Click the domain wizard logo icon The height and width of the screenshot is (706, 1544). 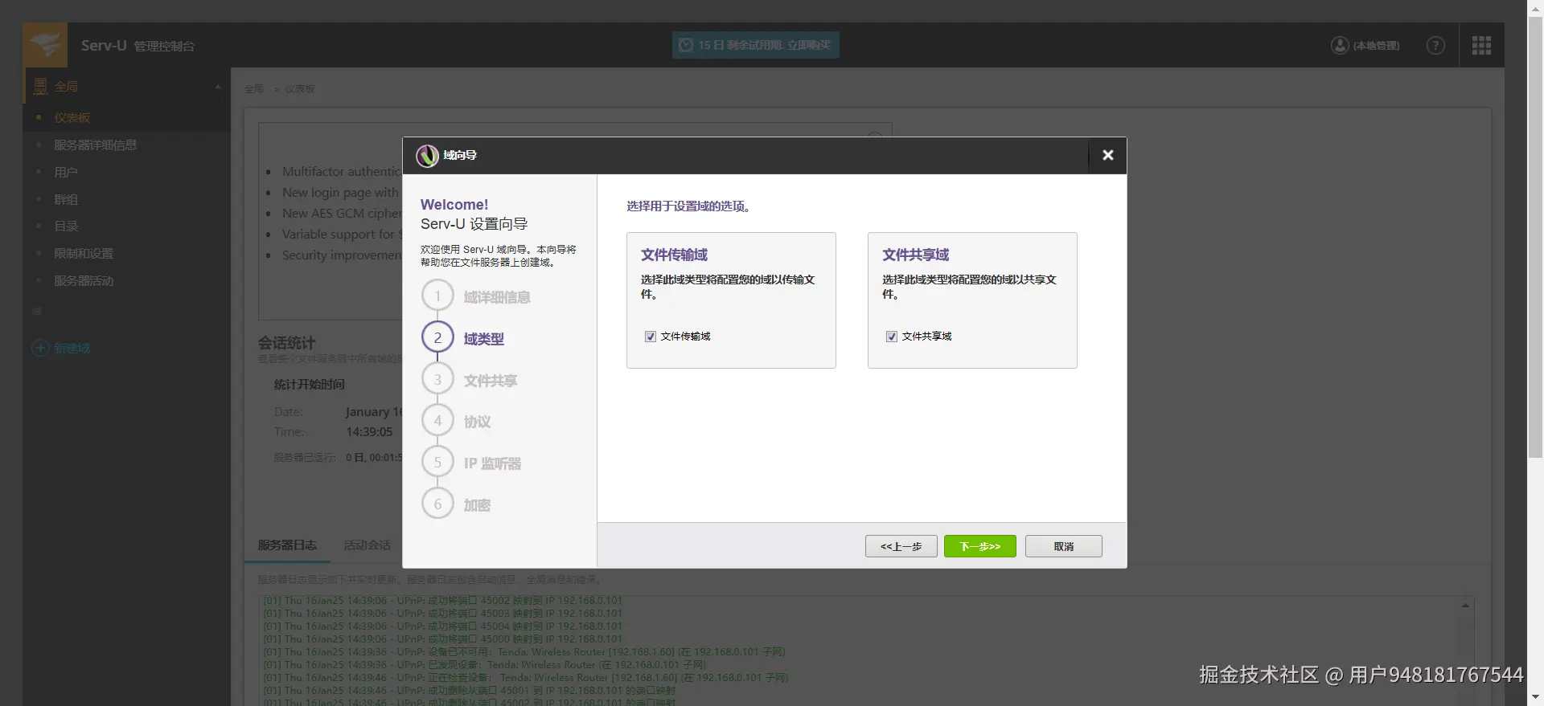[427, 156]
